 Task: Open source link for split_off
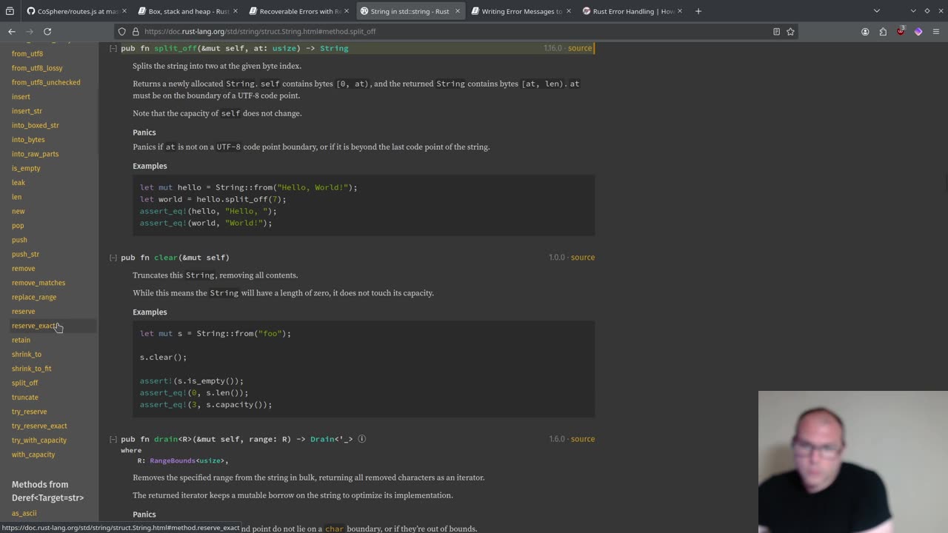[x=580, y=48]
